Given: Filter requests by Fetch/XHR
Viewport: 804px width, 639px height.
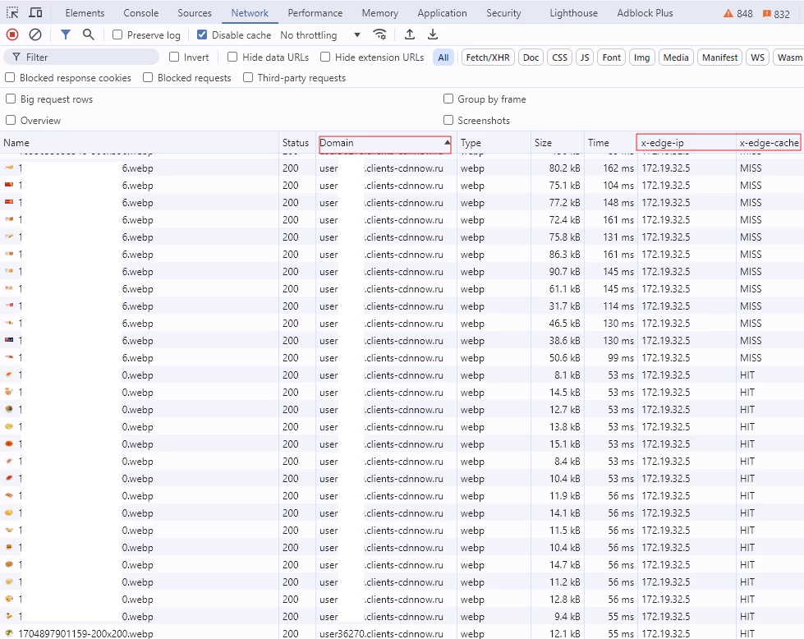Looking at the screenshot, I should (x=488, y=57).
